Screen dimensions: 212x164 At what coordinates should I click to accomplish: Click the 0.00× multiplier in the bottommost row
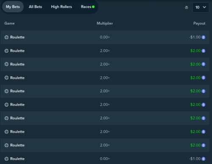pos(105,159)
